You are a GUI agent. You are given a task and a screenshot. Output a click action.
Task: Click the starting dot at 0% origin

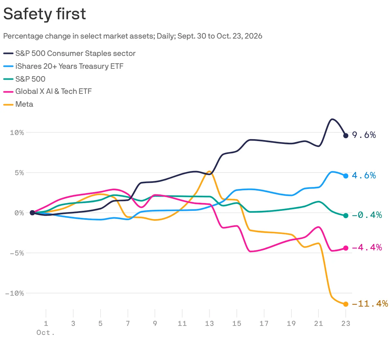click(x=32, y=213)
